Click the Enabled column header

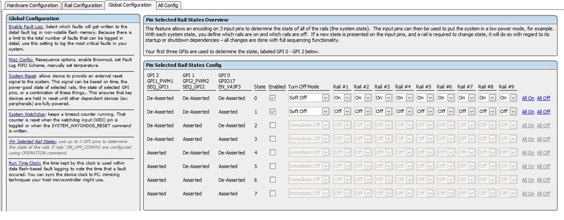click(x=277, y=87)
